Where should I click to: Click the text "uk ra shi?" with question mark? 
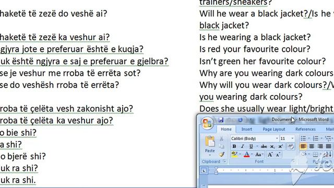pos(19,168)
